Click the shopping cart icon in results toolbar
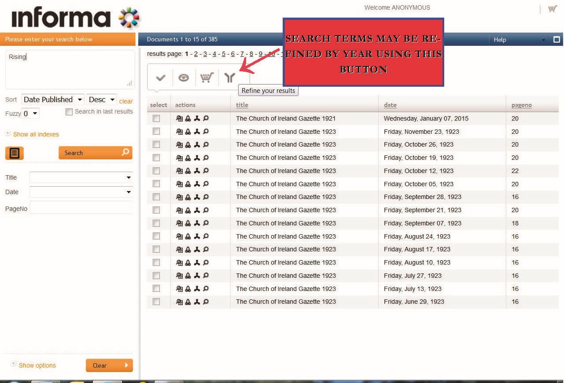 click(x=207, y=78)
